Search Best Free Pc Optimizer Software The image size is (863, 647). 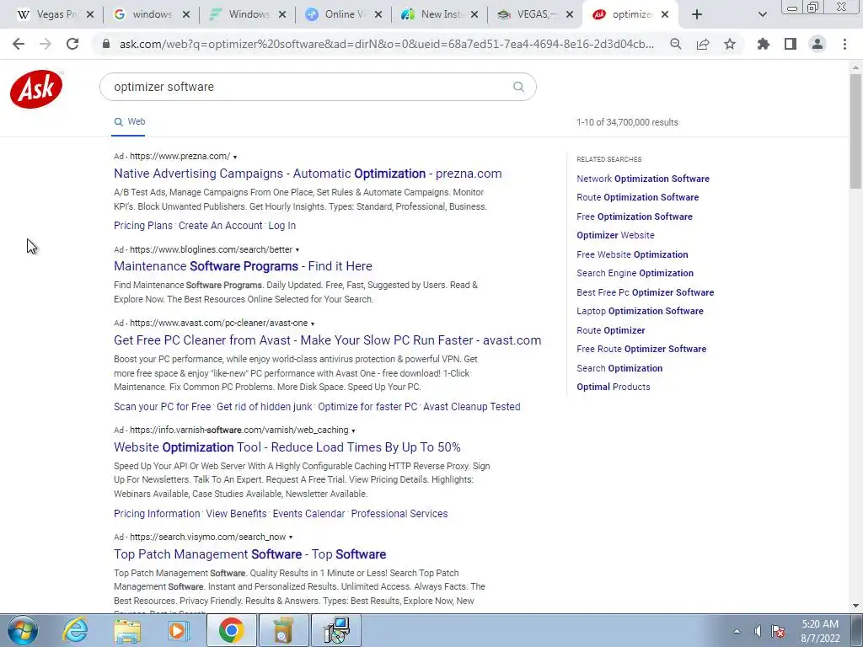(x=645, y=292)
